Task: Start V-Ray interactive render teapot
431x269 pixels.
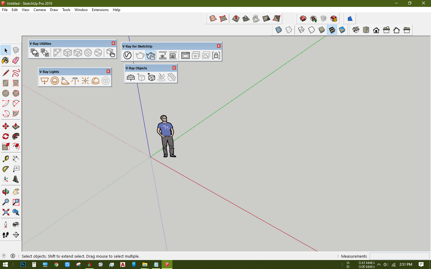Action: click(150, 55)
